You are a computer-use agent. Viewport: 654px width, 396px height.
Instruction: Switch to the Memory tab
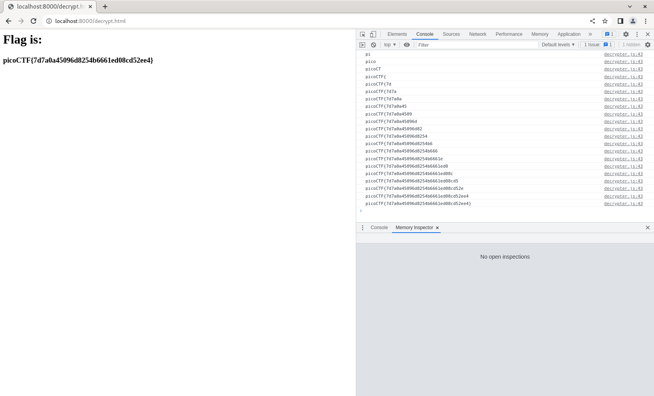coord(540,34)
